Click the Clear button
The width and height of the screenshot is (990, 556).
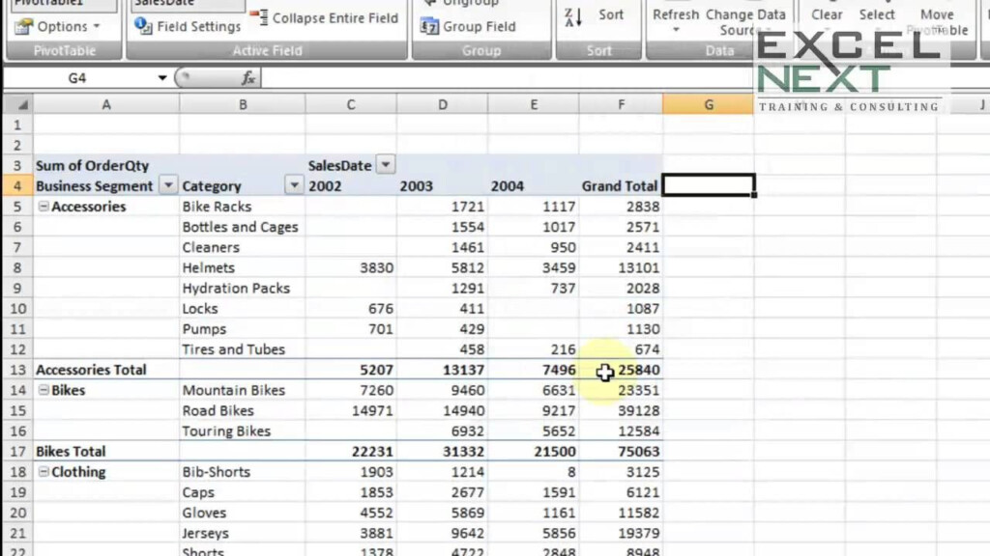[x=827, y=14]
